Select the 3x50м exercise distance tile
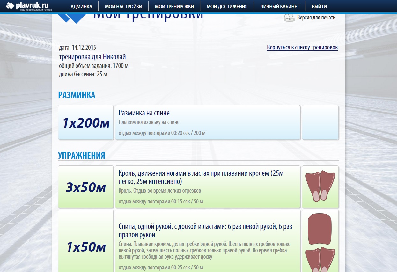Image resolution: width=397 pixels, height=272 pixels. pos(86,187)
